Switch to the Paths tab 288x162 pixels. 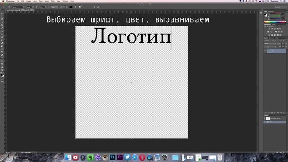(x=277, y=38)
